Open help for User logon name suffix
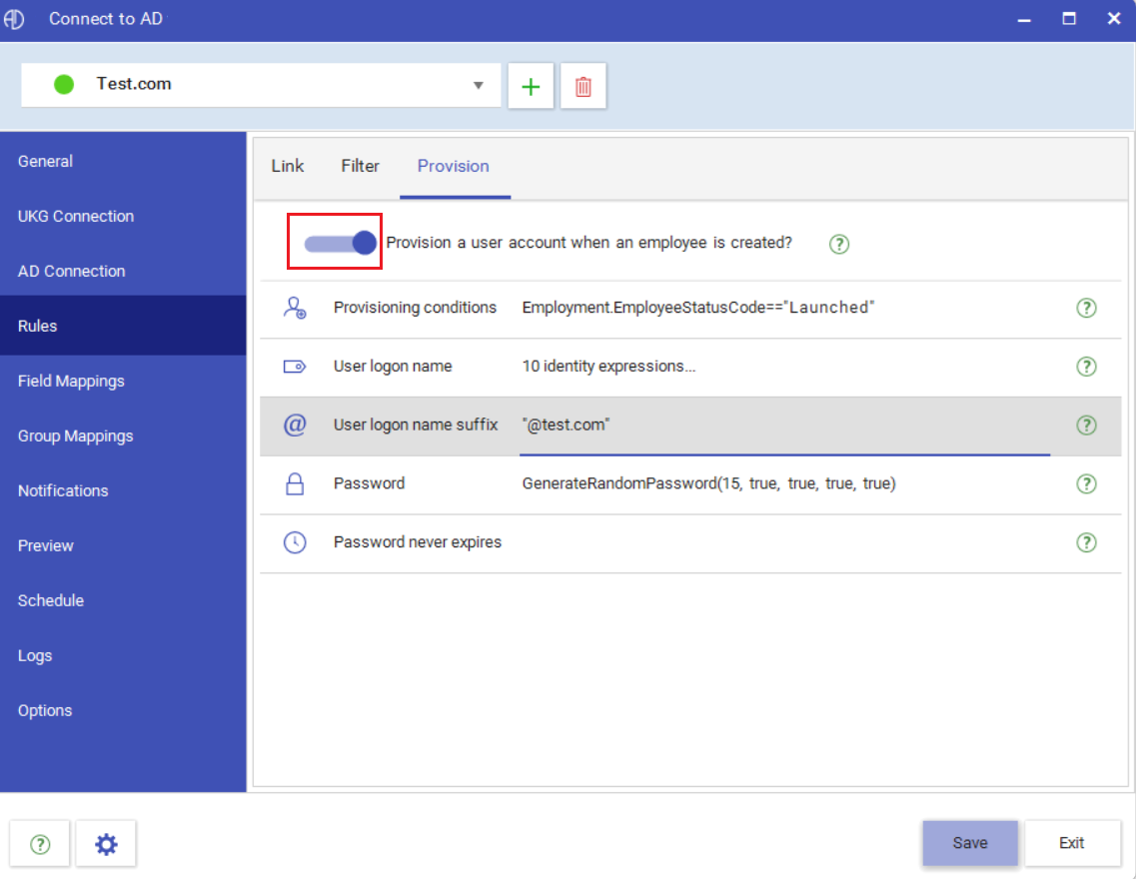The width and height of the screenshot is (1136, 879). 1086,426
